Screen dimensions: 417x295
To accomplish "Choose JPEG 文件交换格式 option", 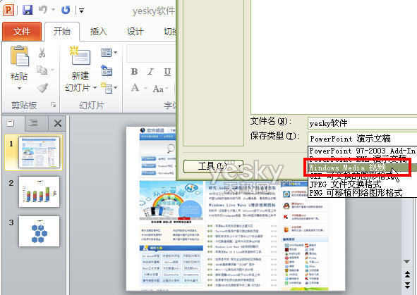I will [x=362, y=184].
